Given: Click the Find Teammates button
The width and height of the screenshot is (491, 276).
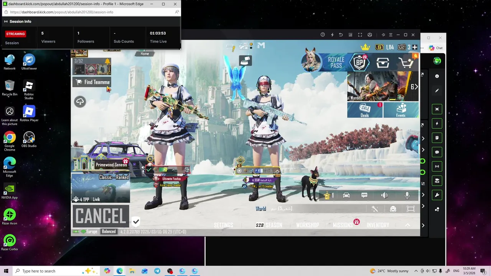Looking at the screenshot, I should (92, 82).
